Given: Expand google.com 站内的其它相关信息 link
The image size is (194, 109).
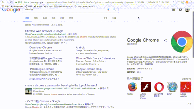Looking at the screenshot, I should 44,79.
